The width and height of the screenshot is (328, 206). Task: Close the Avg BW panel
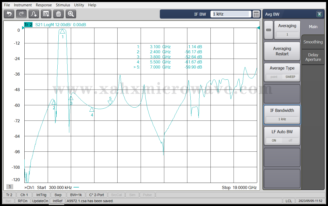(319, 14)
